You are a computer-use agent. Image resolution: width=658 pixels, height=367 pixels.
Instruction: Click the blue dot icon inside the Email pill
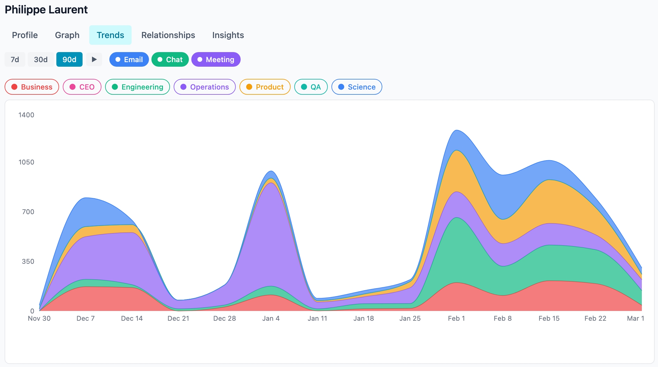click(118, 59)
